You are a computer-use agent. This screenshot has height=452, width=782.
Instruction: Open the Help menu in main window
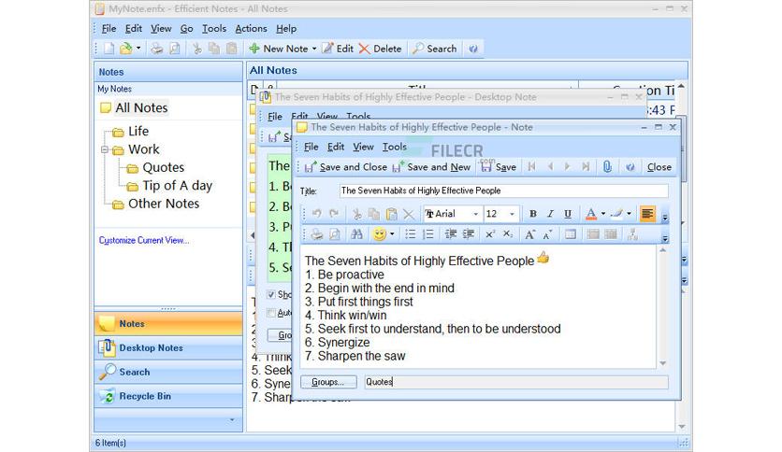(286, 29)
